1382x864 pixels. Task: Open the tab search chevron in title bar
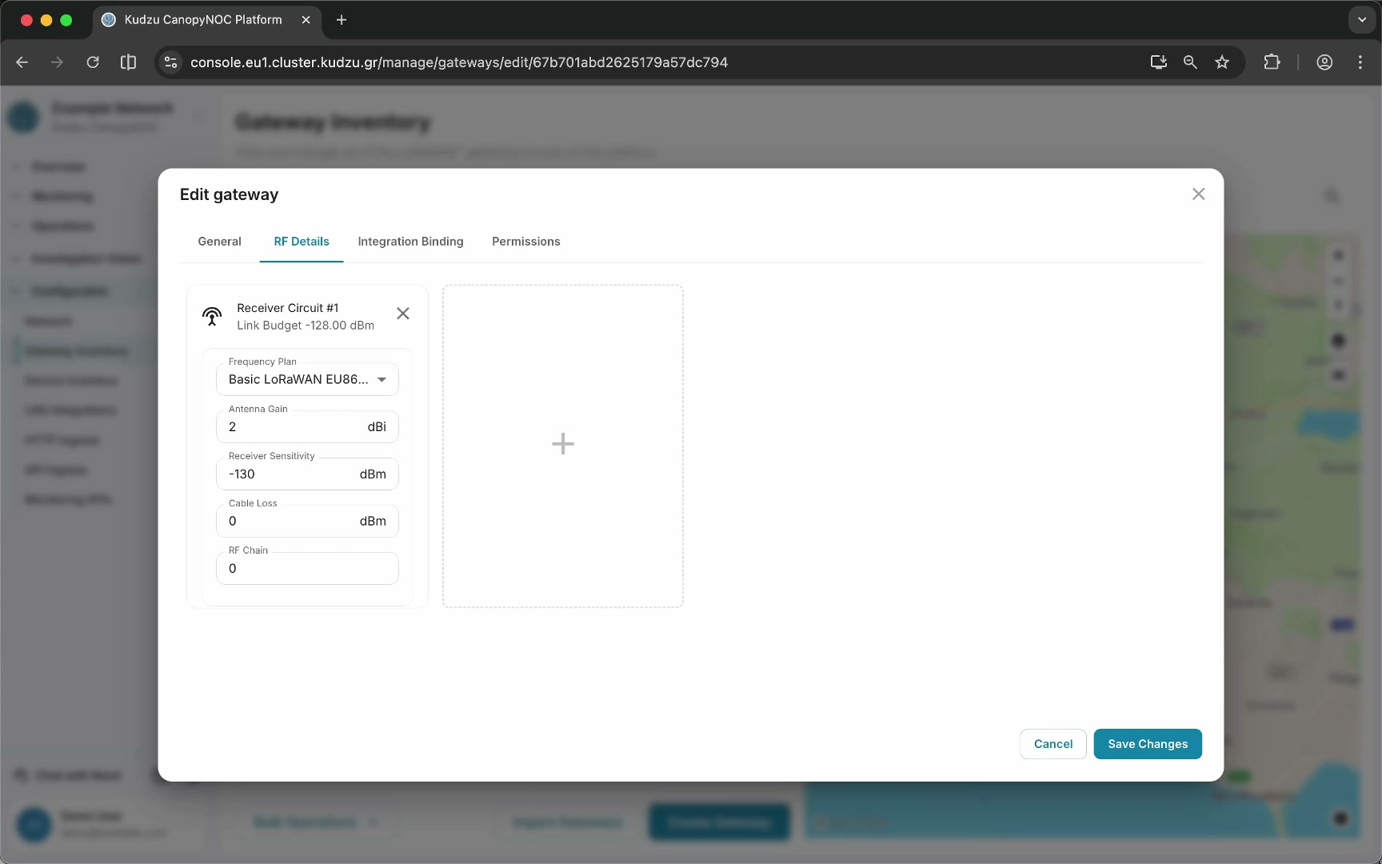(1362, 20)
